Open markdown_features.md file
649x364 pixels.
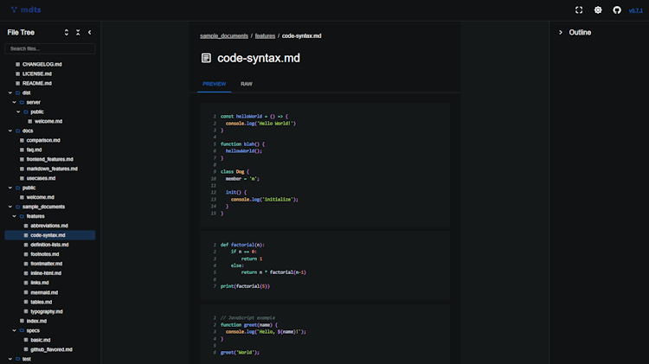(52, 169)
